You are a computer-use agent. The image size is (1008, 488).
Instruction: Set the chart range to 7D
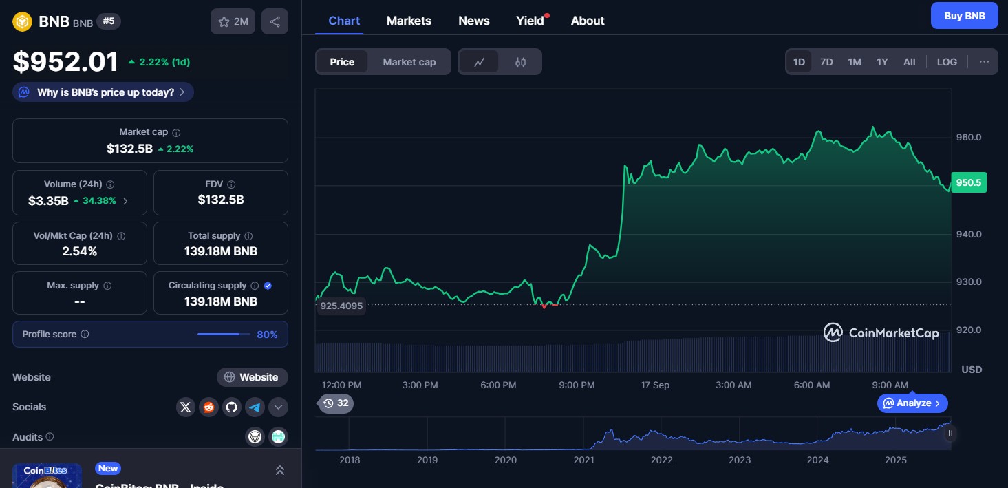click(826, 62)
